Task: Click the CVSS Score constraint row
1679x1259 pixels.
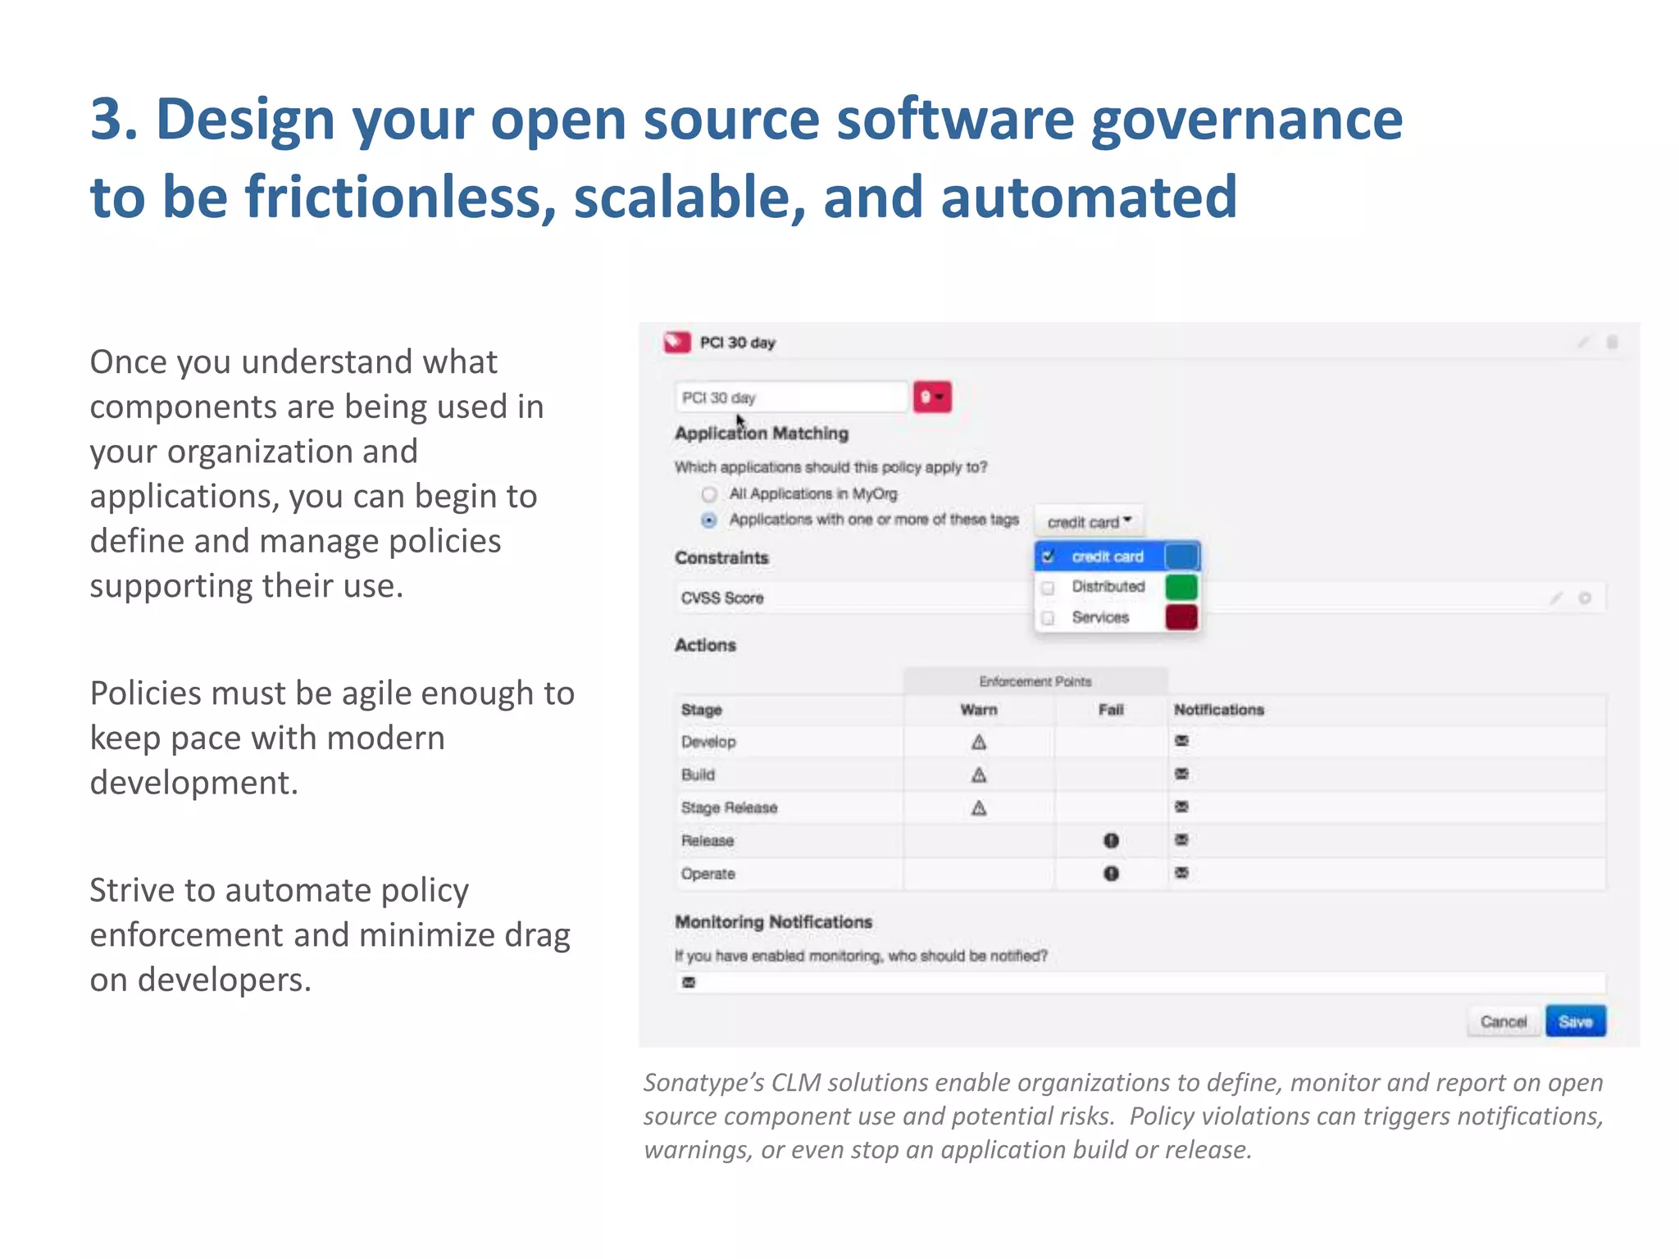Action: click(1140, 598)
